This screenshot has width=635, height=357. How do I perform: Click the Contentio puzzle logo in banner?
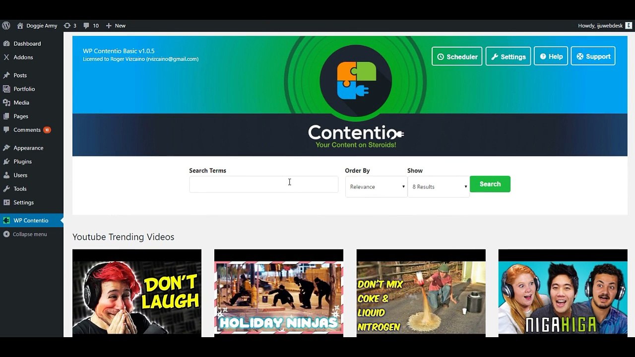[356, 80]
